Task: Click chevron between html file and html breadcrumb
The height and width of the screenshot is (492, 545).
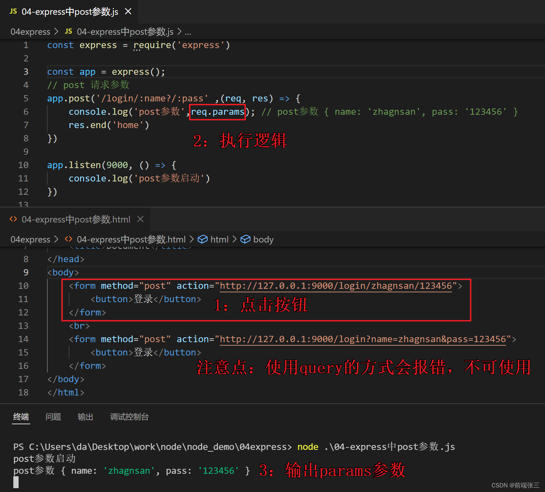Action: (191, 240)
